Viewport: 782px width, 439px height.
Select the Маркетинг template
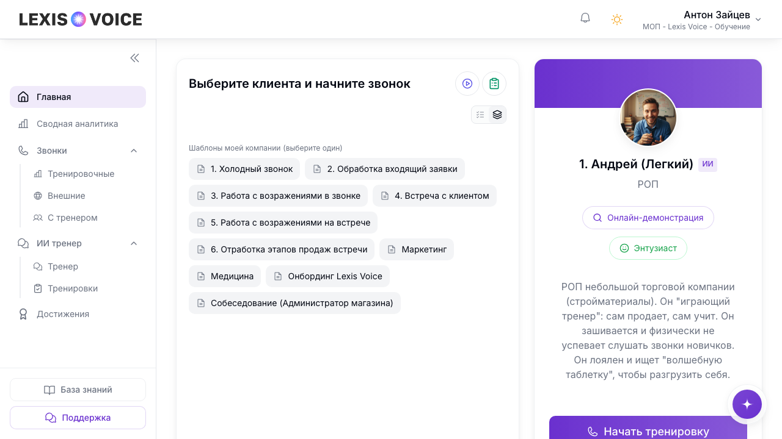click(x=417, y=249)
